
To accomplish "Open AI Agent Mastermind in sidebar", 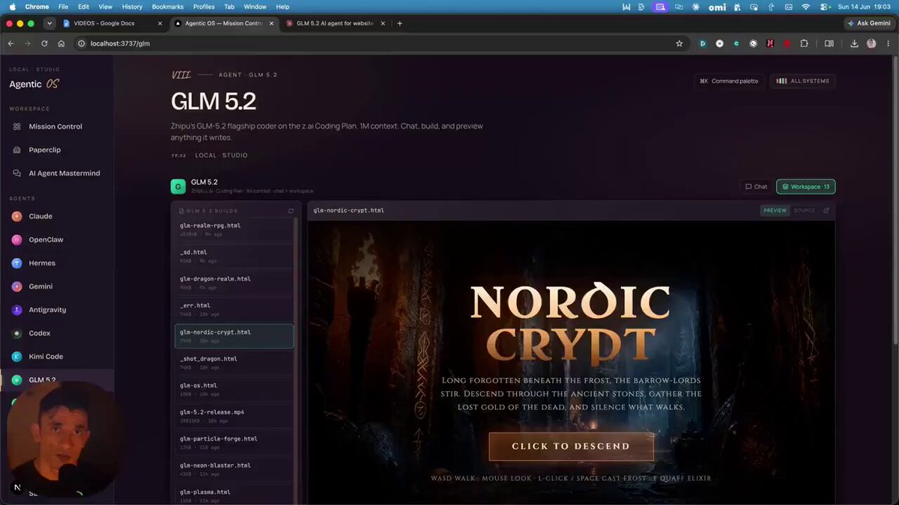I will 57,173.
